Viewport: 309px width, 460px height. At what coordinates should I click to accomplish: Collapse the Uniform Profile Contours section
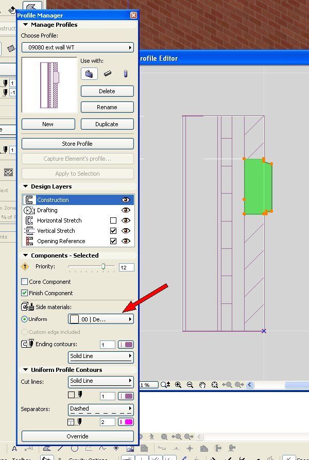click(26, 370)
